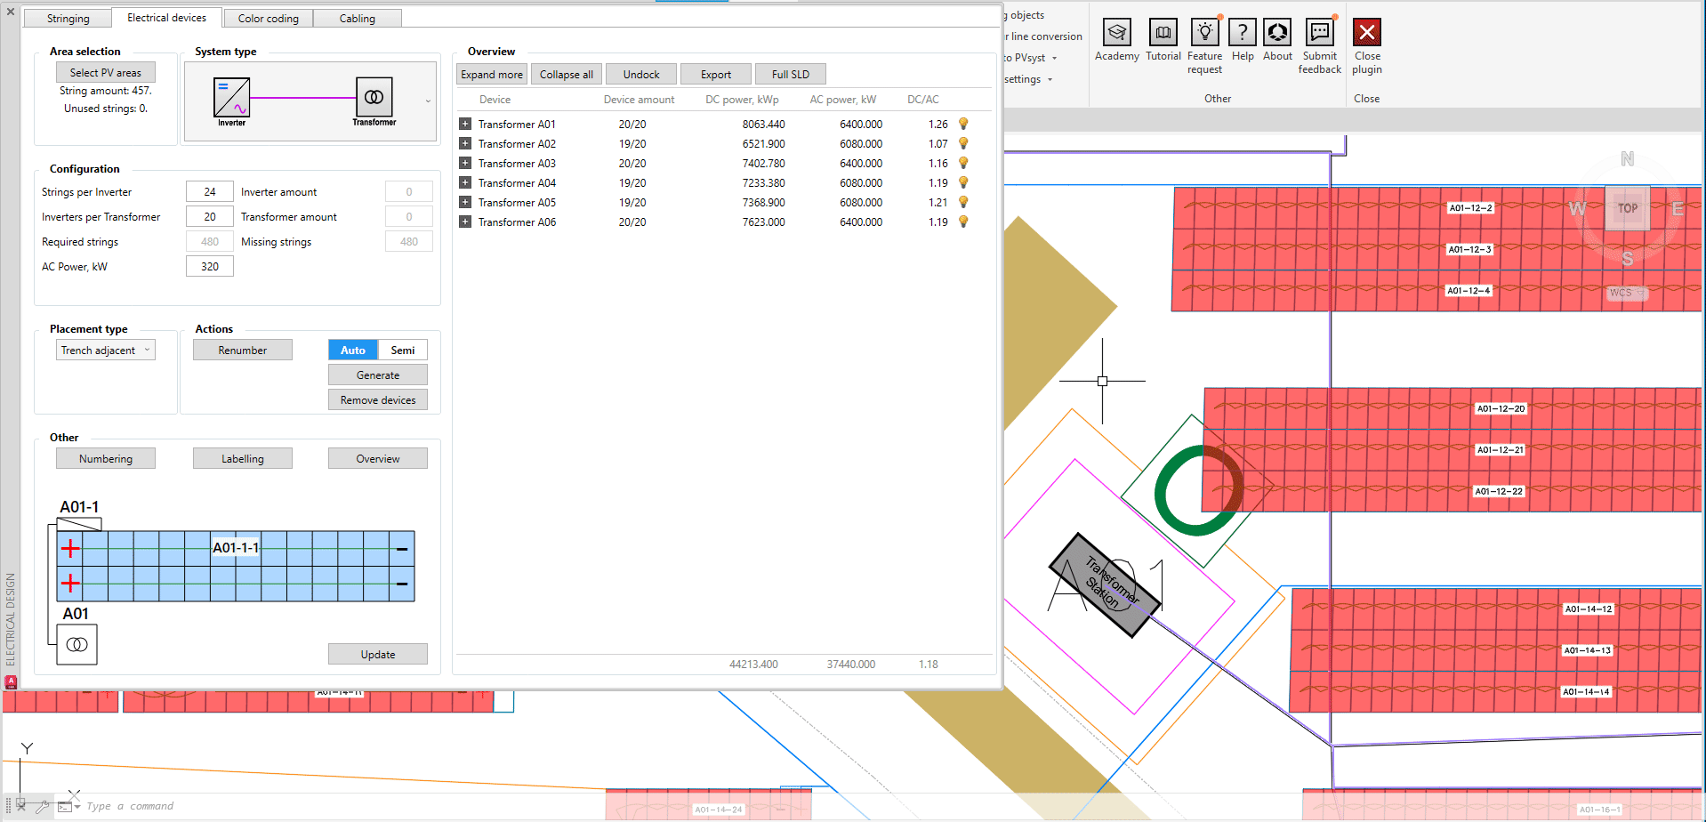Viewport: 1706px width, 822px height.
Task: Click the Device amount column header
Action: [639, 99]
